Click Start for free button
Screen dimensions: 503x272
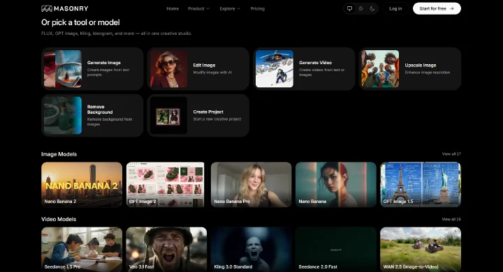pos(437,8)
